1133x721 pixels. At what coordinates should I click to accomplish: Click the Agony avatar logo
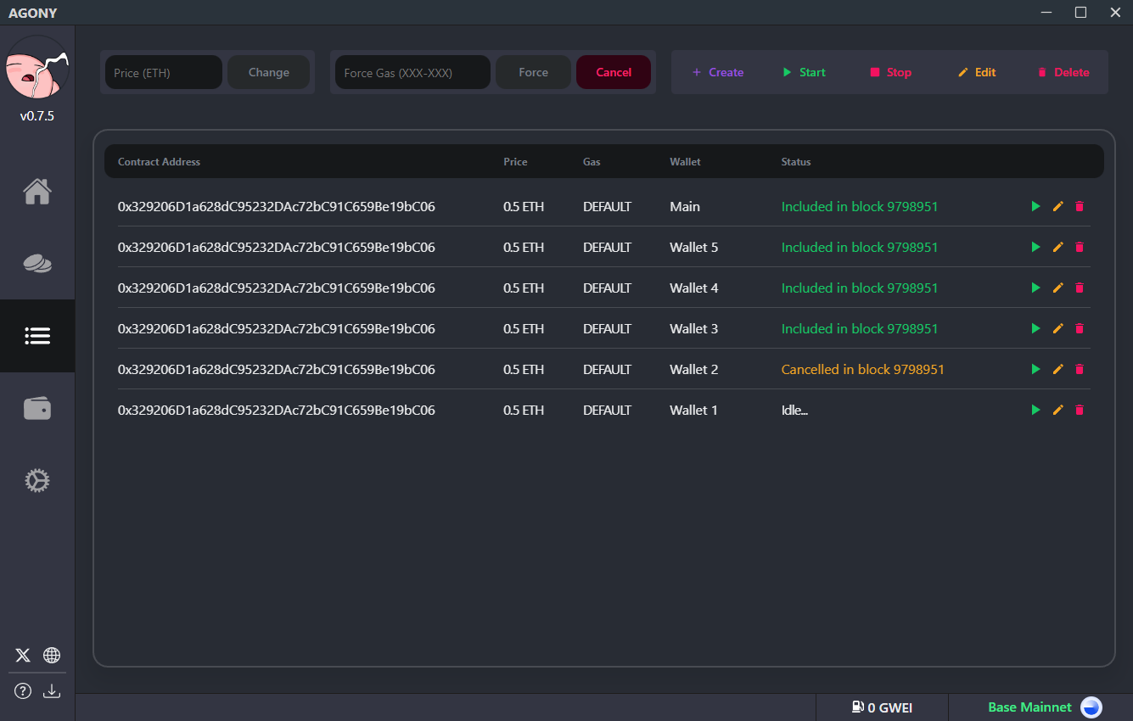click(37, 68)
